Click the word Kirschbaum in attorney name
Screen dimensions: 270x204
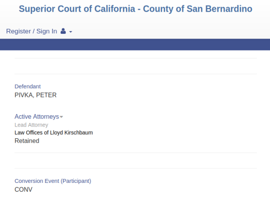[78, 132]
